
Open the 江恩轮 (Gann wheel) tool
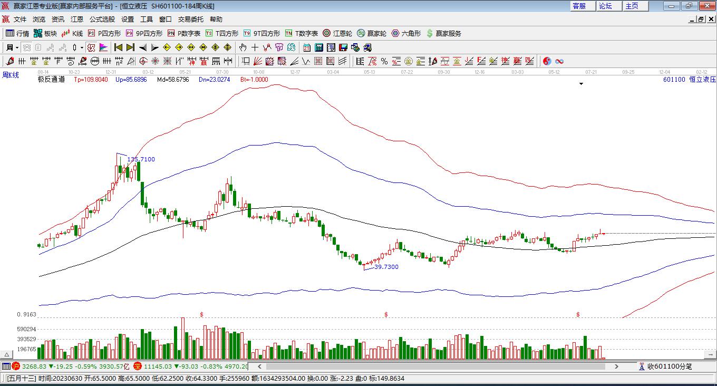[337, 33]
